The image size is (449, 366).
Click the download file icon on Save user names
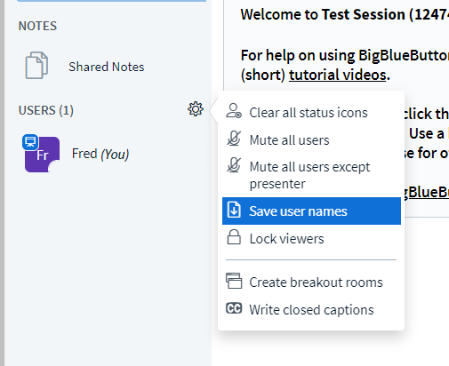[x=234, y=210]
